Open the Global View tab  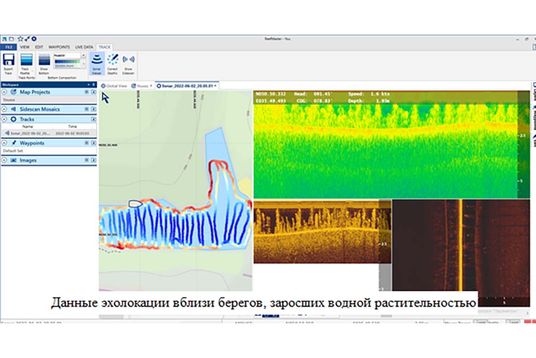pyautogui.click(x=114, y=85)
